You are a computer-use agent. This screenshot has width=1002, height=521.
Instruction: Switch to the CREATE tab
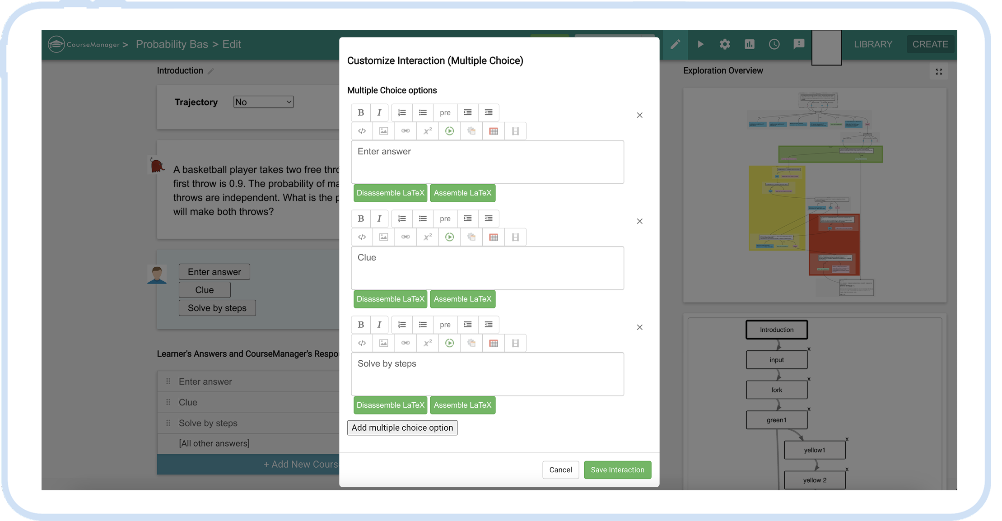click(930, 44)
